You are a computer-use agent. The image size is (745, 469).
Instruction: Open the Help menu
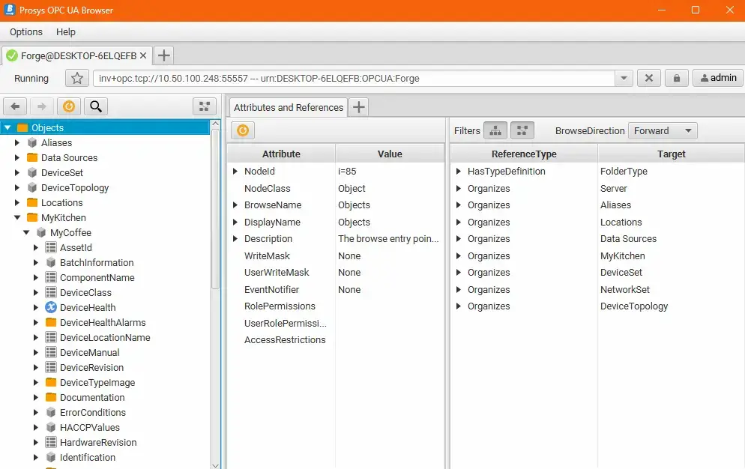(65, 31)
